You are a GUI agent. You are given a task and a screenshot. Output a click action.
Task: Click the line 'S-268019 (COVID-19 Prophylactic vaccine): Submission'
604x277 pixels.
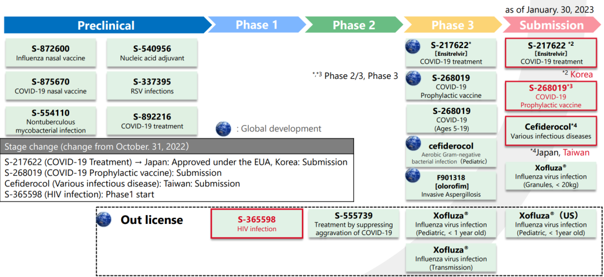point(114,173)
